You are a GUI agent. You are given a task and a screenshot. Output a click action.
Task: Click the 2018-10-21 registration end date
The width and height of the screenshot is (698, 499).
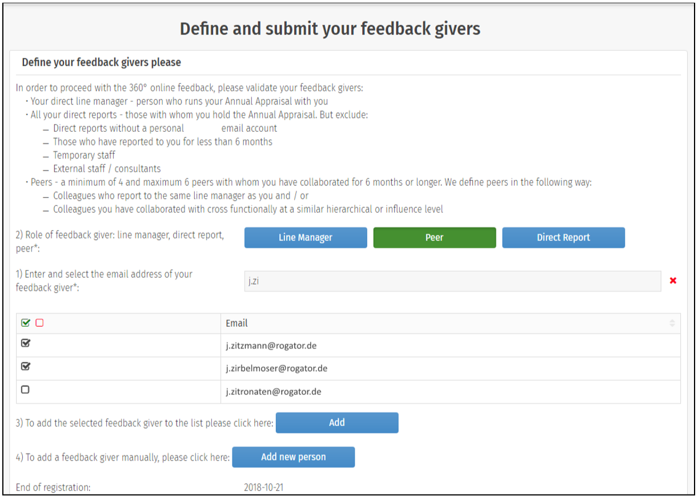coord(263,488)
